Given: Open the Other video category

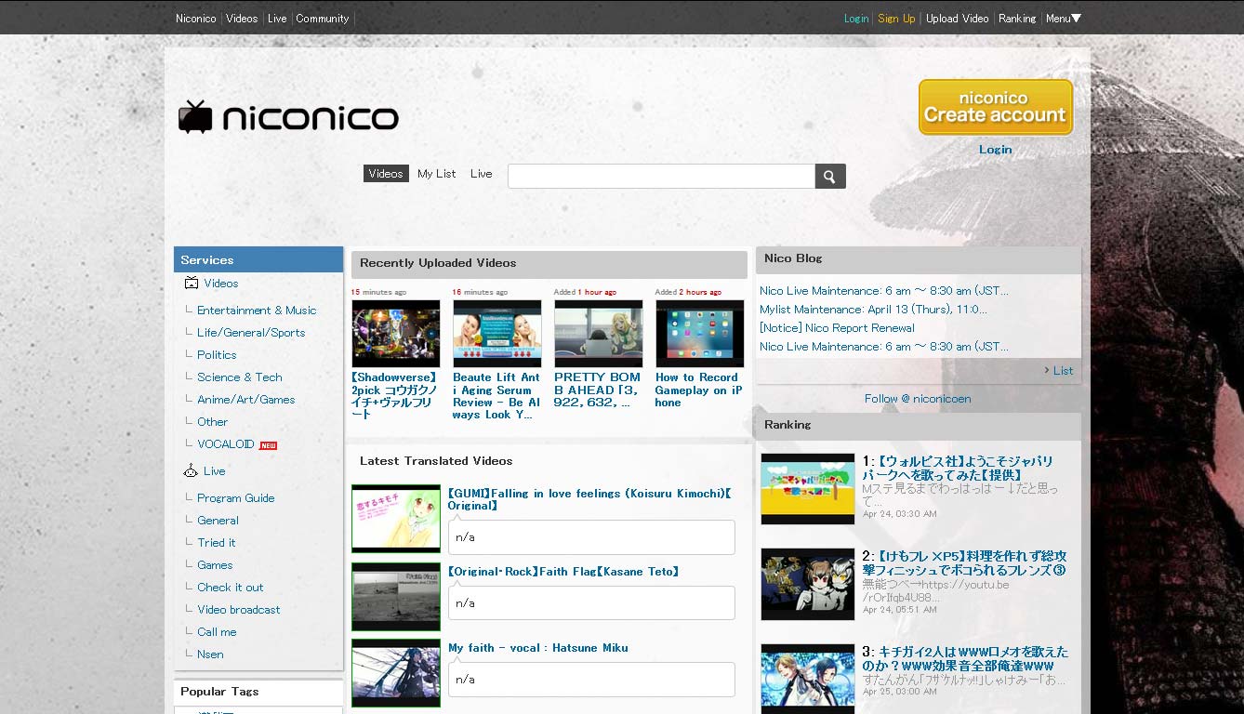Looking at the screenshot, I should pos(212,422).
